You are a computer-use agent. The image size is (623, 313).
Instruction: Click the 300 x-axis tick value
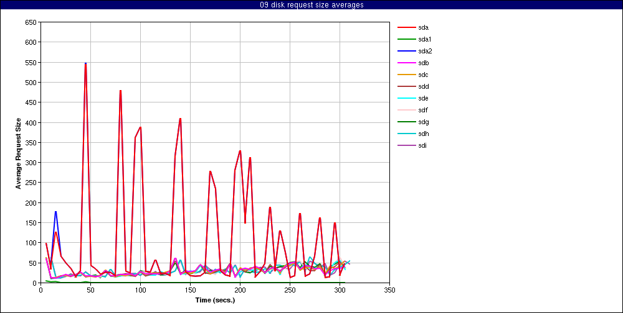point(340,290)
